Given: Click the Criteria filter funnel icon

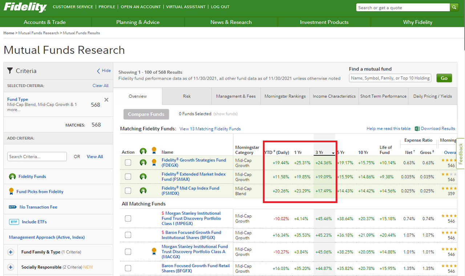Looking at the screenshot, I should point(10,71).
